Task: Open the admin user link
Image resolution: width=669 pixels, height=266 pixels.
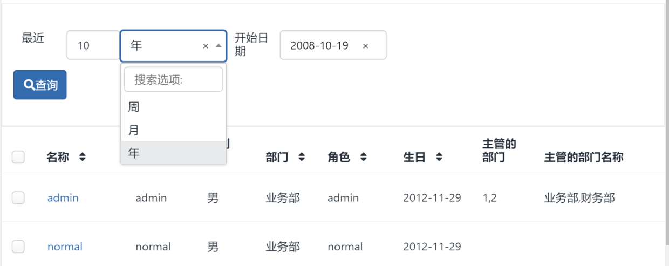Action: [63, 198]
